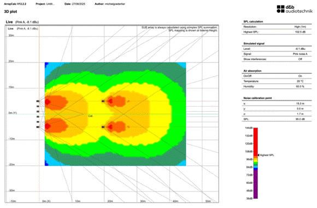Click the '72dB' legend label
Image resolution: width=317 pixels, height=208 pixels.
coord(249,175)
